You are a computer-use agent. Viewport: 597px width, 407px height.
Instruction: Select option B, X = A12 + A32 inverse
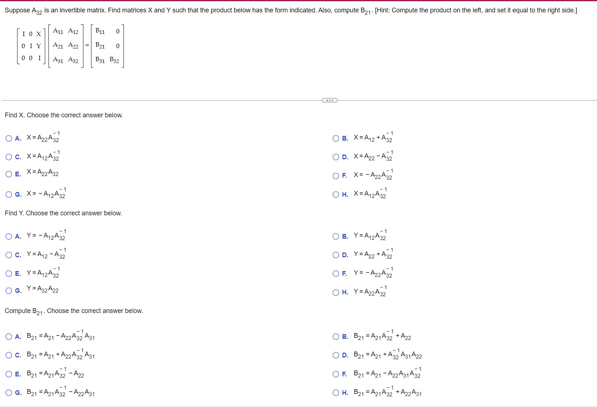click(x=335, y=138)
